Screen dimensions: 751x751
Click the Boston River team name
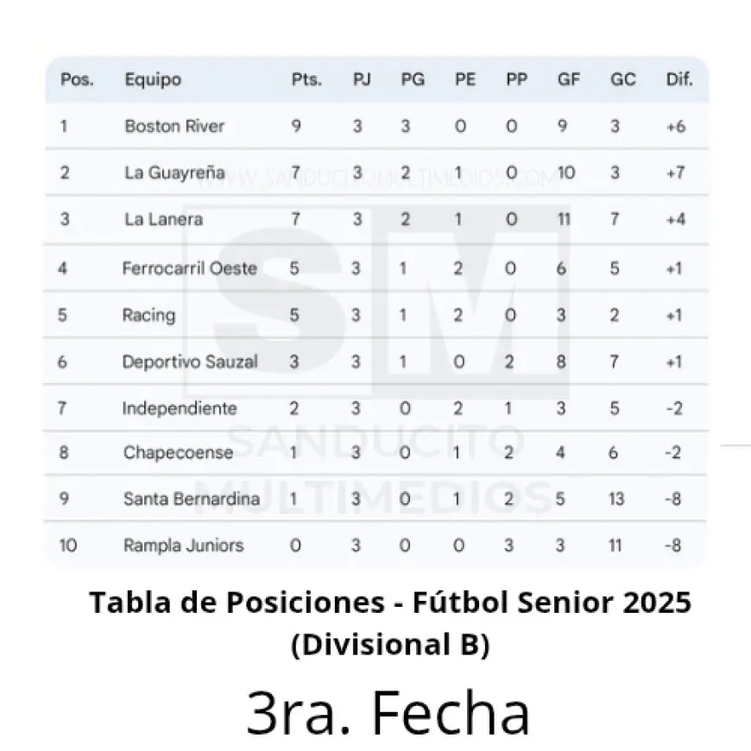click(174, 126)
